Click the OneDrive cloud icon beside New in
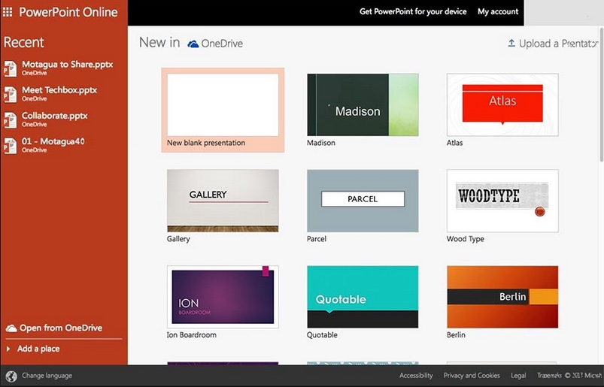This screenshot has height=387, width=604. click(x=193, y=44)
